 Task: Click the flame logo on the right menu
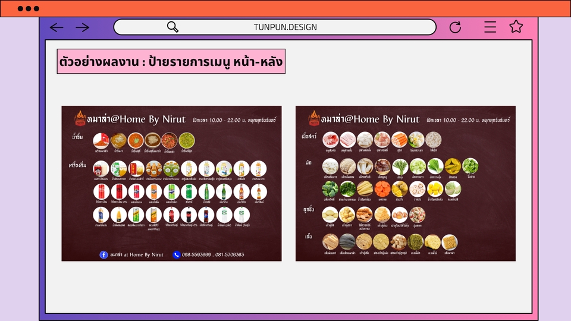pyautogui.click(x=314, y=118)
